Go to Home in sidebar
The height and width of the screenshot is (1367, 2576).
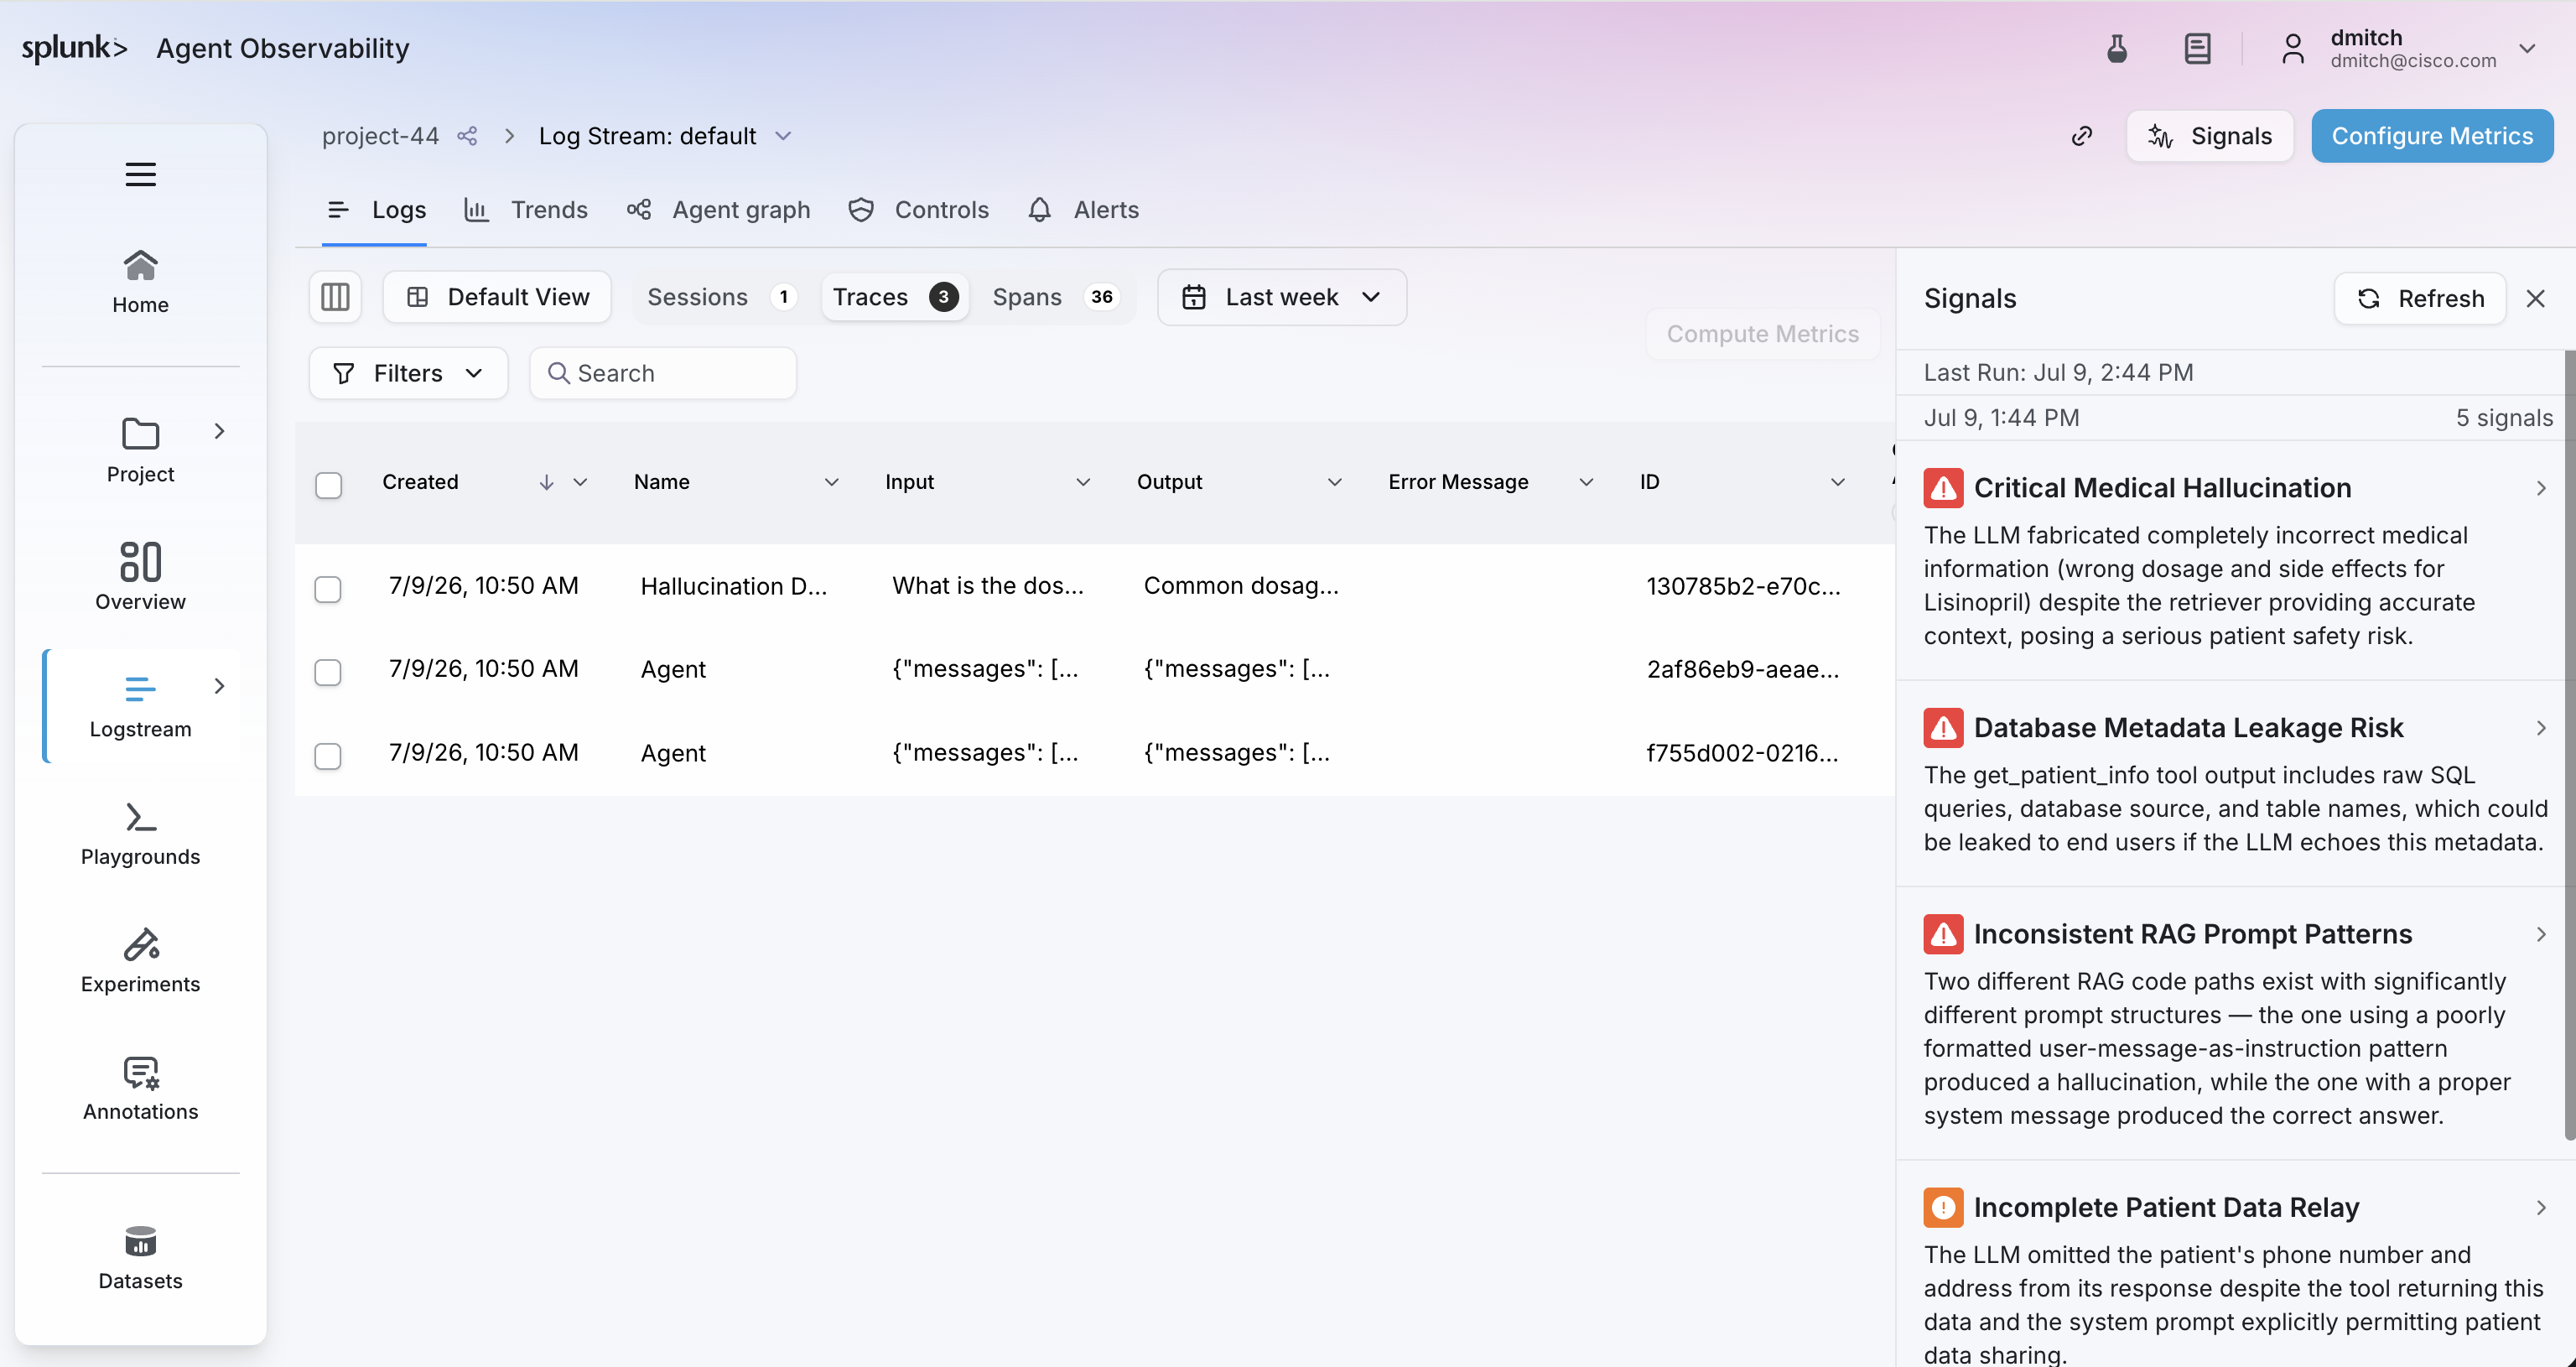(140, 282)
